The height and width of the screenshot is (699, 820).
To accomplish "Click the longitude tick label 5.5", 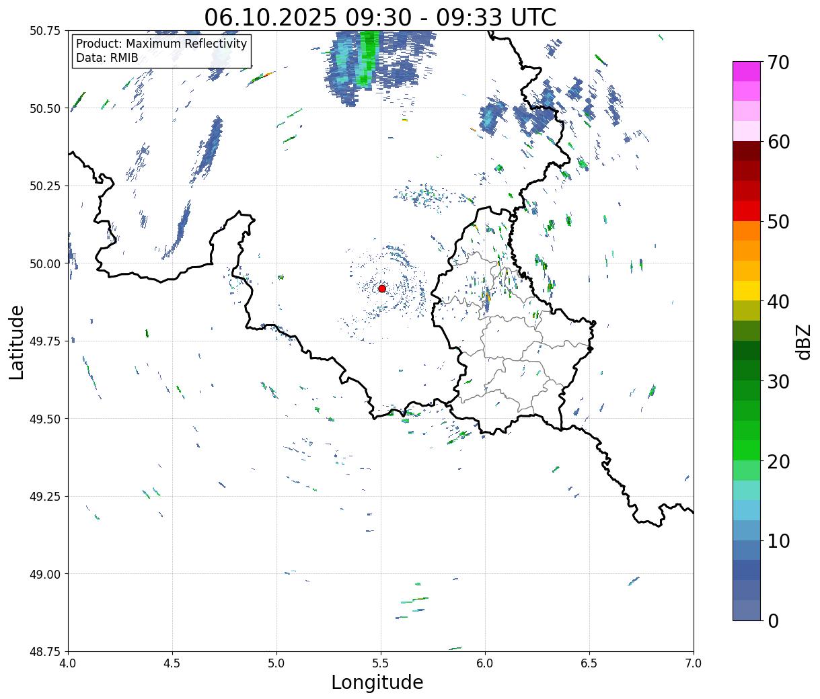I will click(x=381, y=663).
